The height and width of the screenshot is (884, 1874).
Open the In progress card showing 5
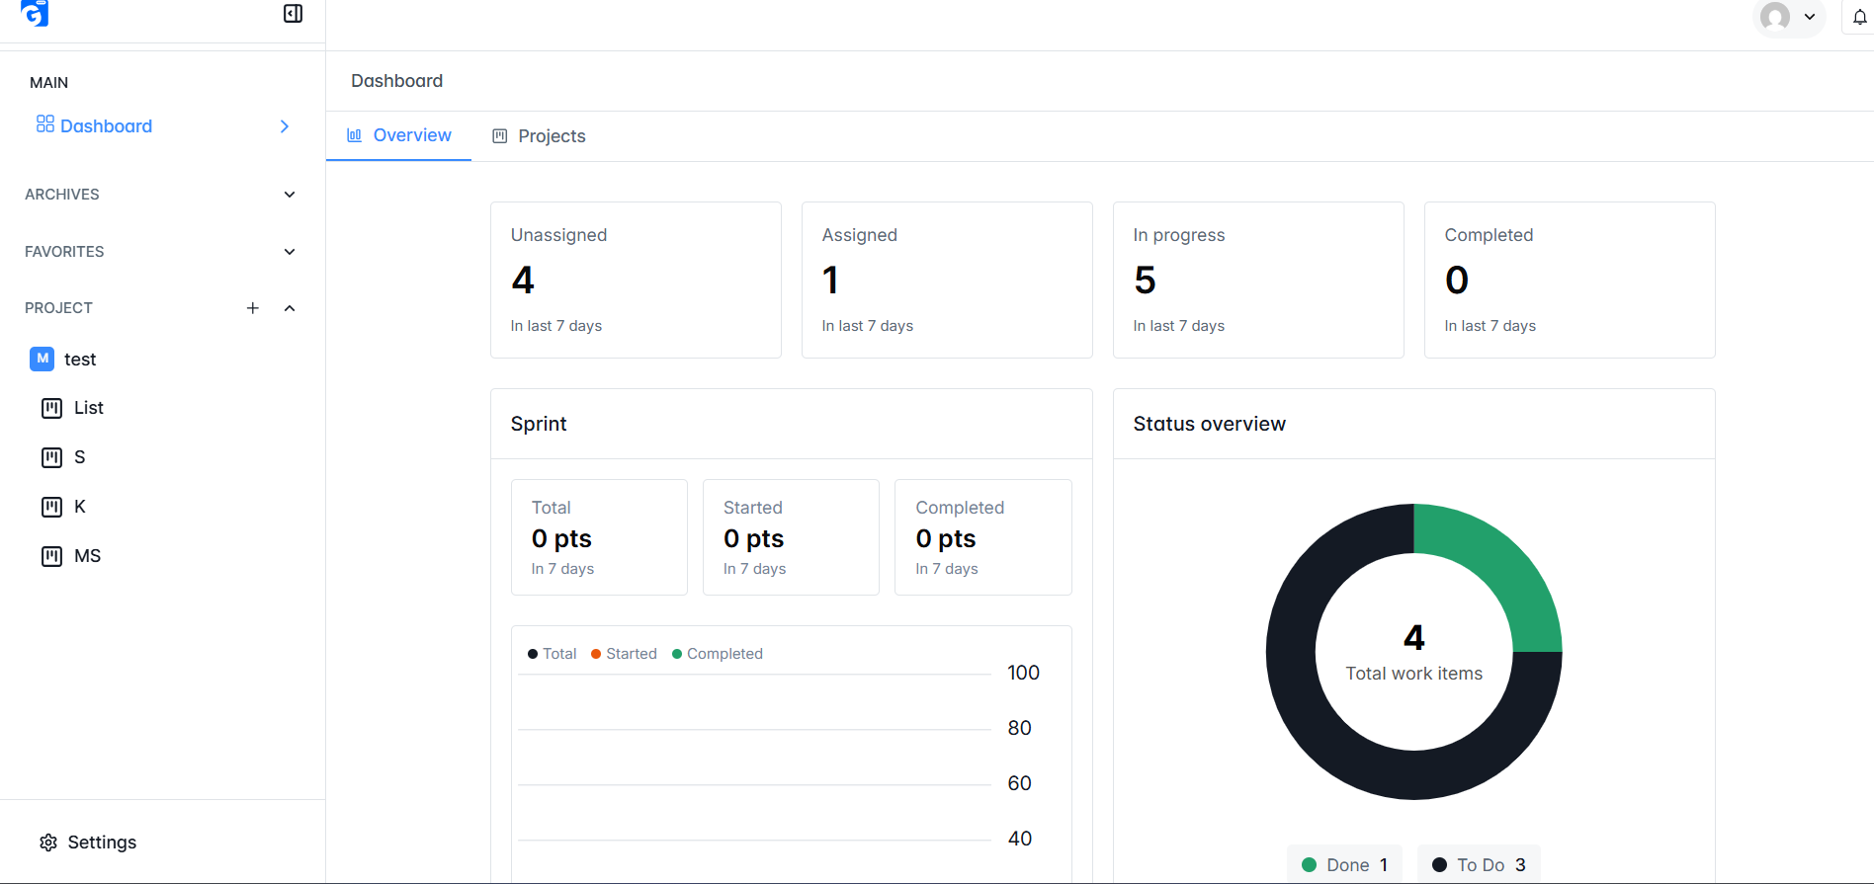click(x=1258, y=280)
